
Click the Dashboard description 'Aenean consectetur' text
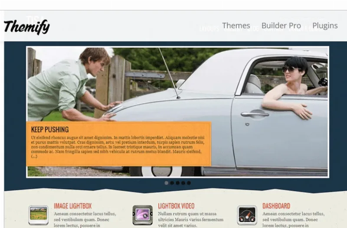pyautogui.click(x=294, y=220)
